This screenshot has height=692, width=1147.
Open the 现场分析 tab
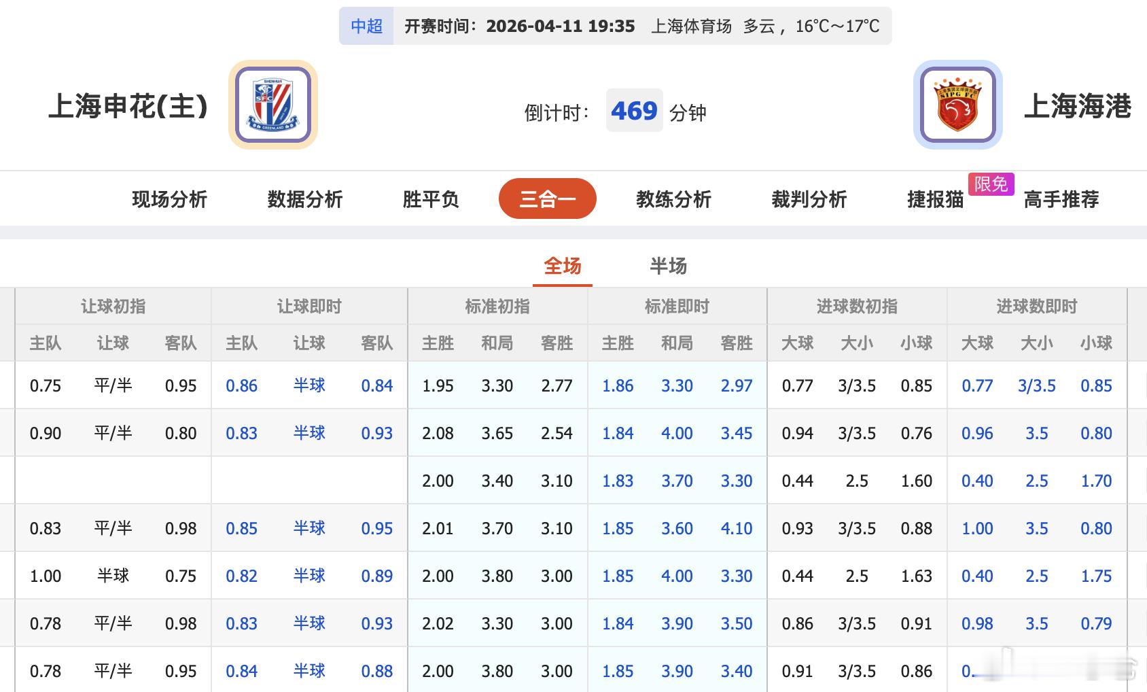[x=169, y=199]
